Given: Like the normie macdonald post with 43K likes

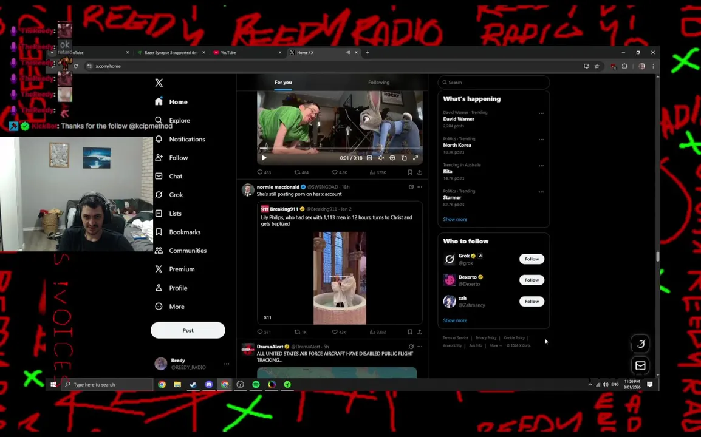Looking at the screenshot, I should pos(339,332).
